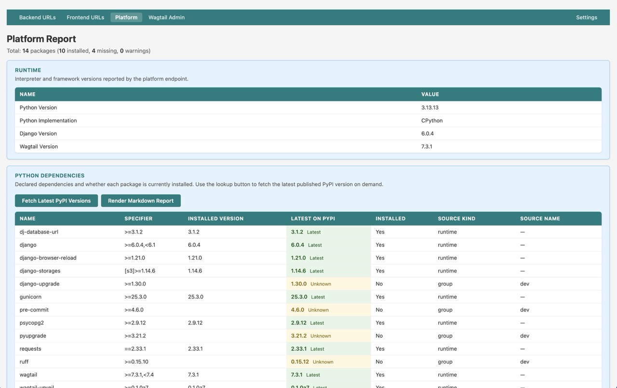Select the >=6.0.4,<6.1 specifier

tap(140, 245)
